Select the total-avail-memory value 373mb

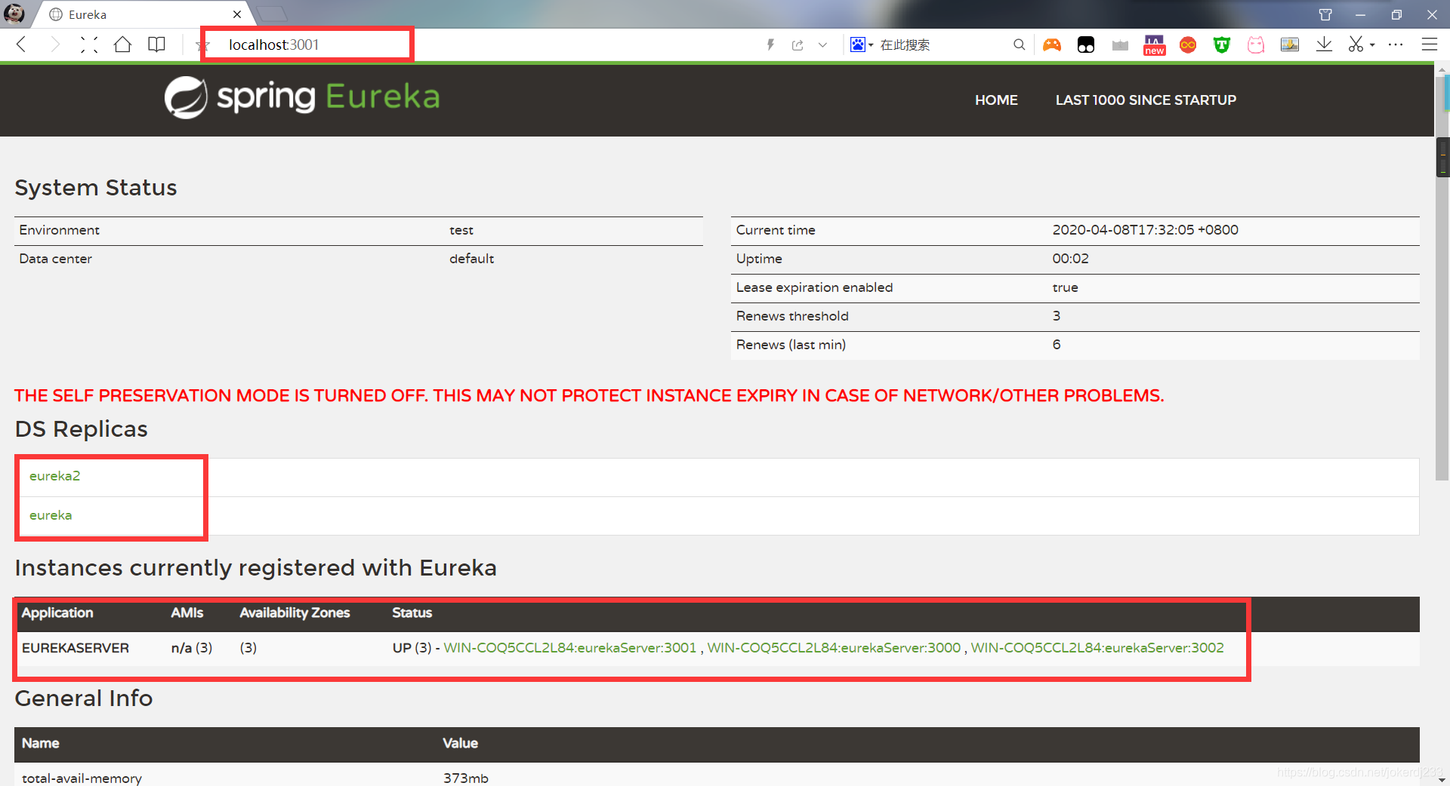(x=466, y=778)
